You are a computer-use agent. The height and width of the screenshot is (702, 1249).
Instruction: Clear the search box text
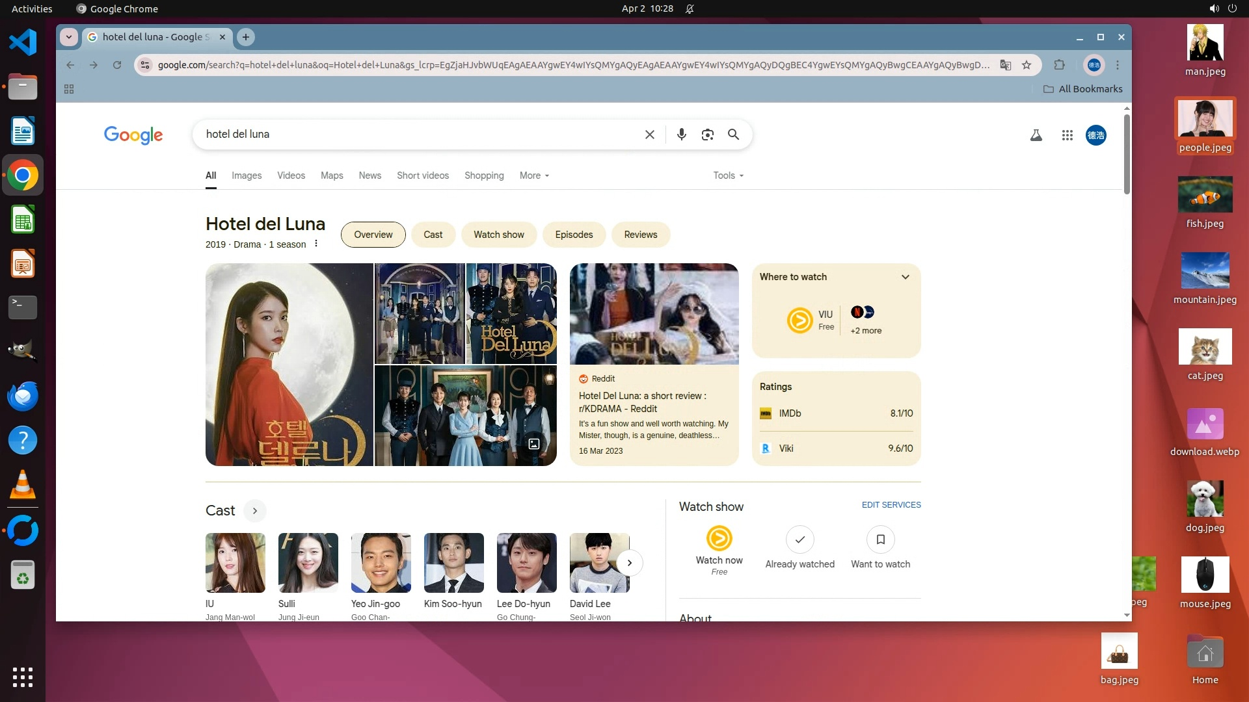pyautogui.click(x=649, y=135)
